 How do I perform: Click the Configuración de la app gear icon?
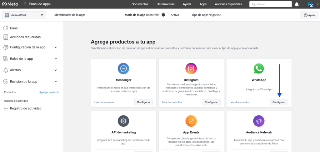6,47
